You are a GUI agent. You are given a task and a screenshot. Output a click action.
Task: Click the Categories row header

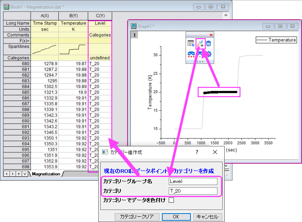[17, 58]
